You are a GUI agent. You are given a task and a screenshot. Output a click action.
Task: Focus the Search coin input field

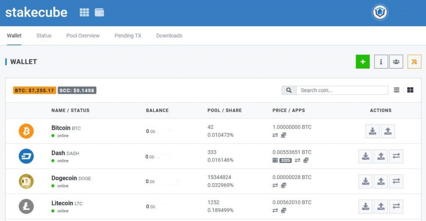[x=342, y=90]
